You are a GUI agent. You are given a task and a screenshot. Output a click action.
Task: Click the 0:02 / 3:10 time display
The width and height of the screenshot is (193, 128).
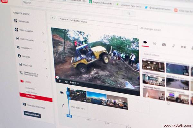pyautogui.click(x=74, y=83)
